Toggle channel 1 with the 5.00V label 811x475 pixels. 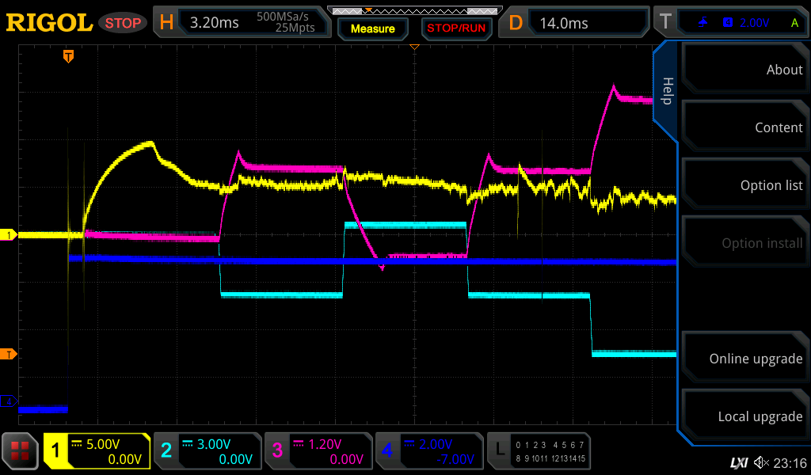[x=97, y=451]
